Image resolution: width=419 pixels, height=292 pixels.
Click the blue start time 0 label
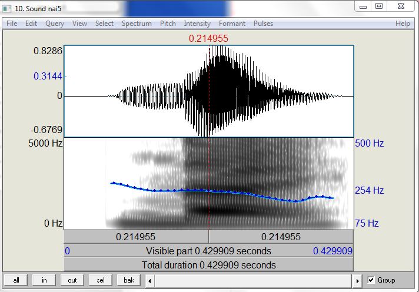coord(67,251)
